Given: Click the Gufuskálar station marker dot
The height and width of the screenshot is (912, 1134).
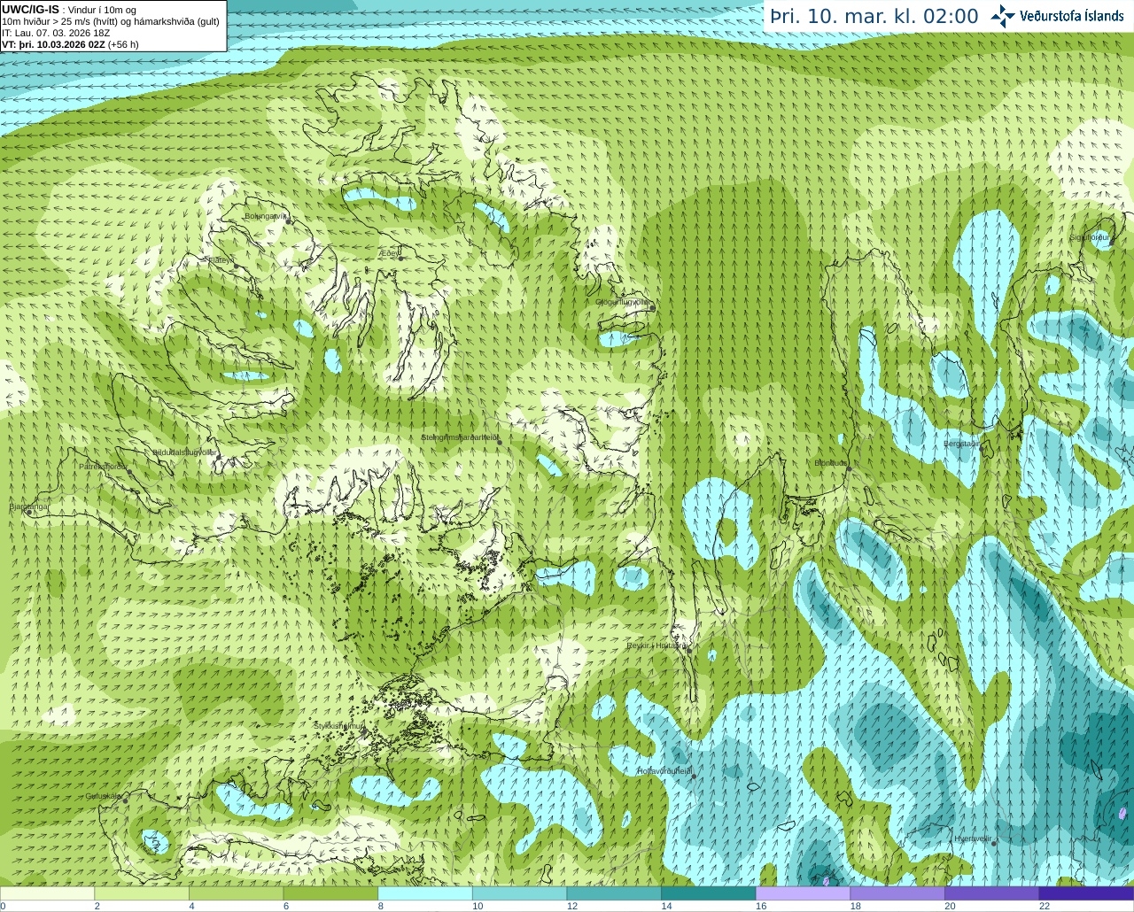Looking at the screenshot, I should pyautogui.click(x=126, y=800).
